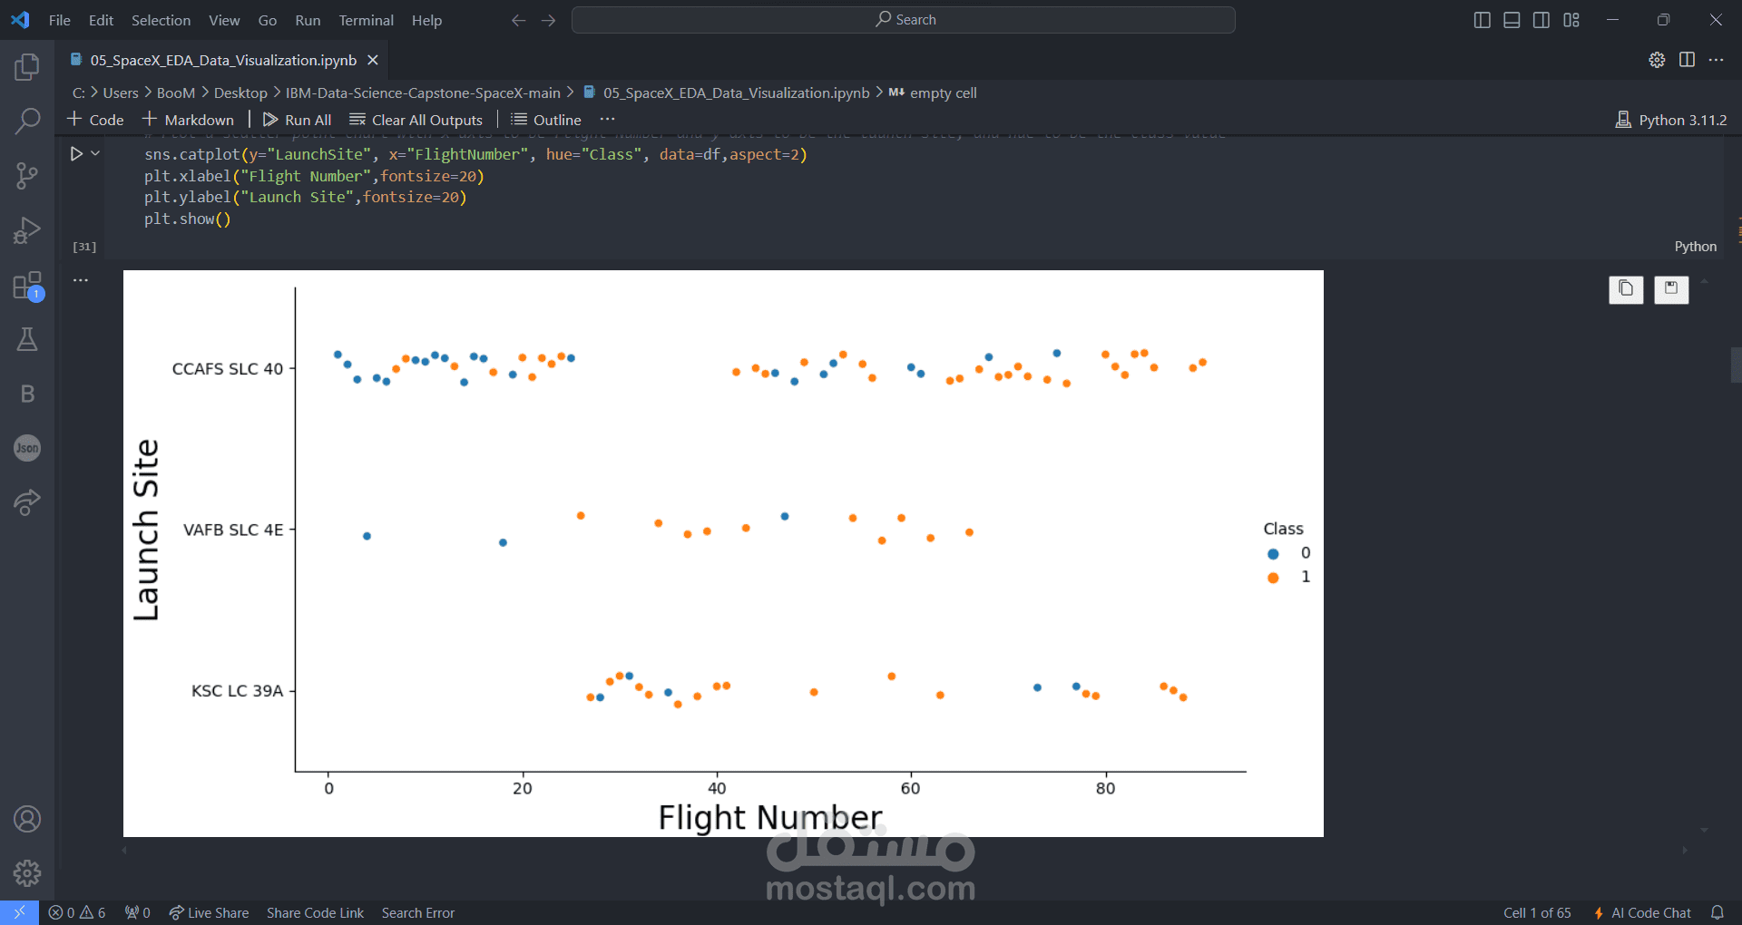The height and width of the screenshot is (925, 1742).
Task: Open the Json extension panel
Action: coord(27,448)
